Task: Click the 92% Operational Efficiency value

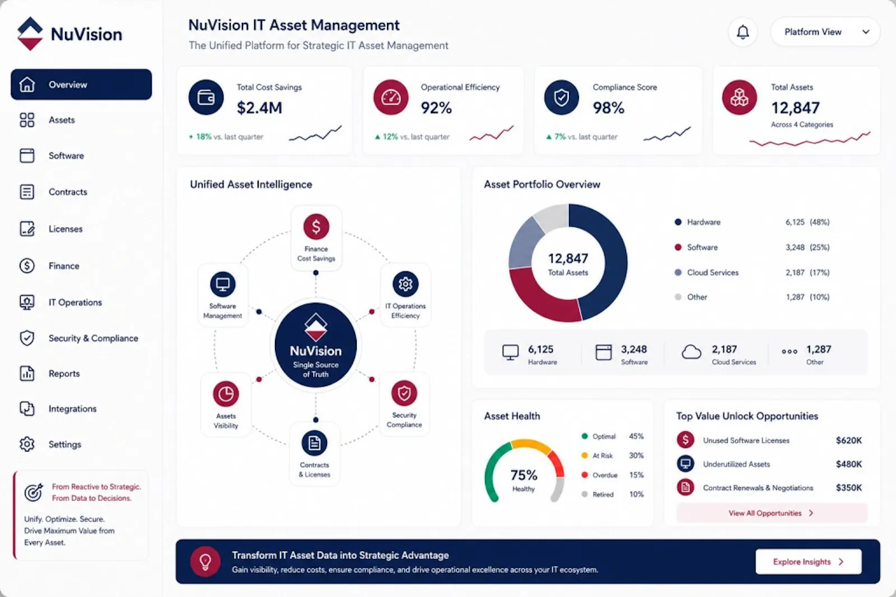Action: point(436,107)
